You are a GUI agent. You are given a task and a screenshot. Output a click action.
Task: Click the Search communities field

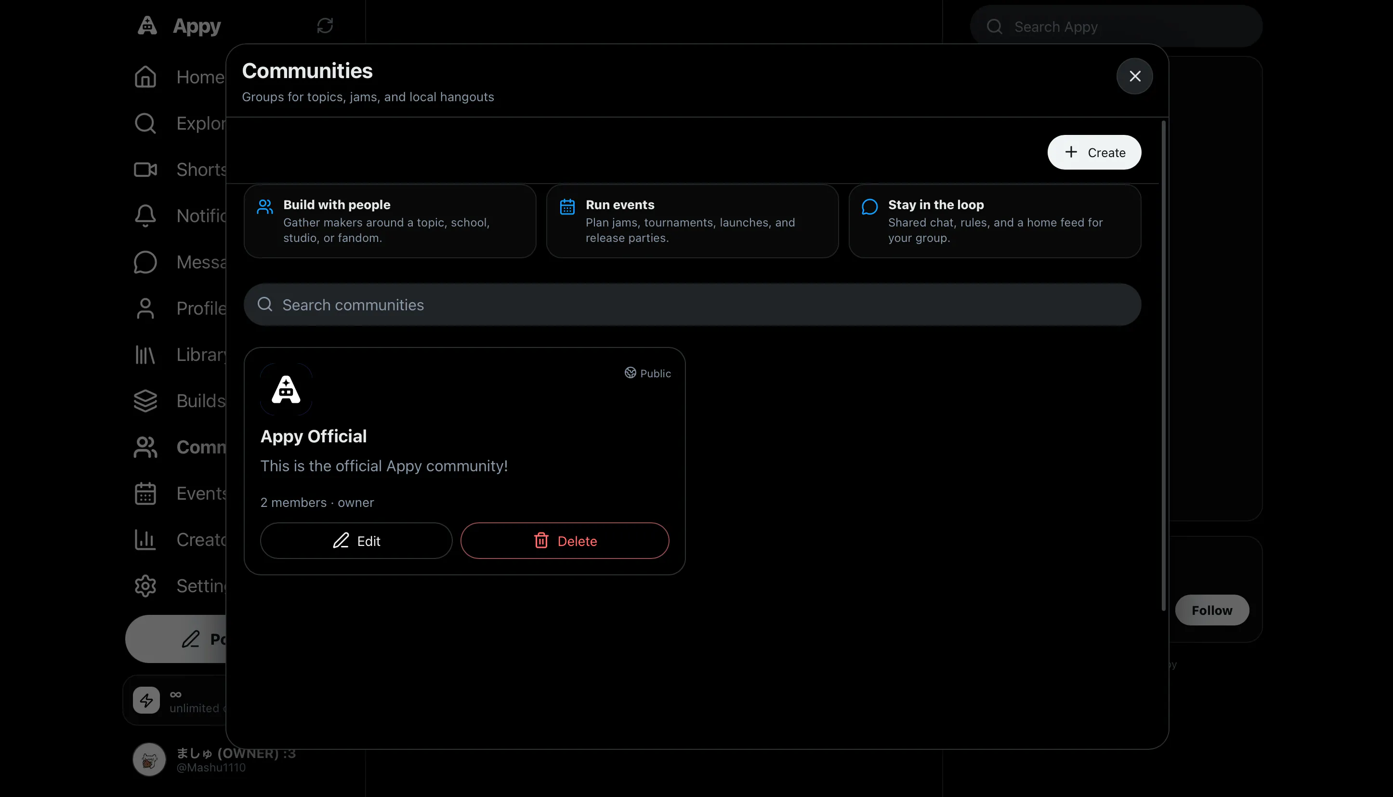[692, 305]
